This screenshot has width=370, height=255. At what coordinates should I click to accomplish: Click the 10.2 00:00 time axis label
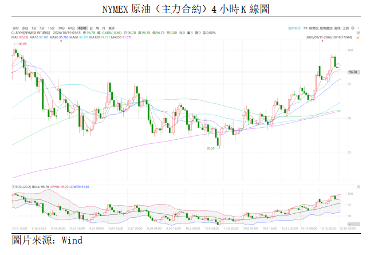pyautogui.click(x=192, y=229)
